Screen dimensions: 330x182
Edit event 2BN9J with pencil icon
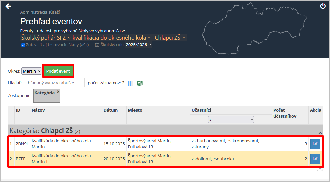point(315,144)
